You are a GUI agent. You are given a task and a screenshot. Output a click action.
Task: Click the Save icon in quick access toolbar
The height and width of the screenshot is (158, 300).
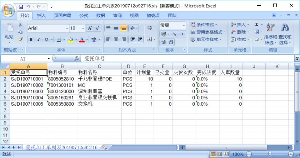click(21, 6)
